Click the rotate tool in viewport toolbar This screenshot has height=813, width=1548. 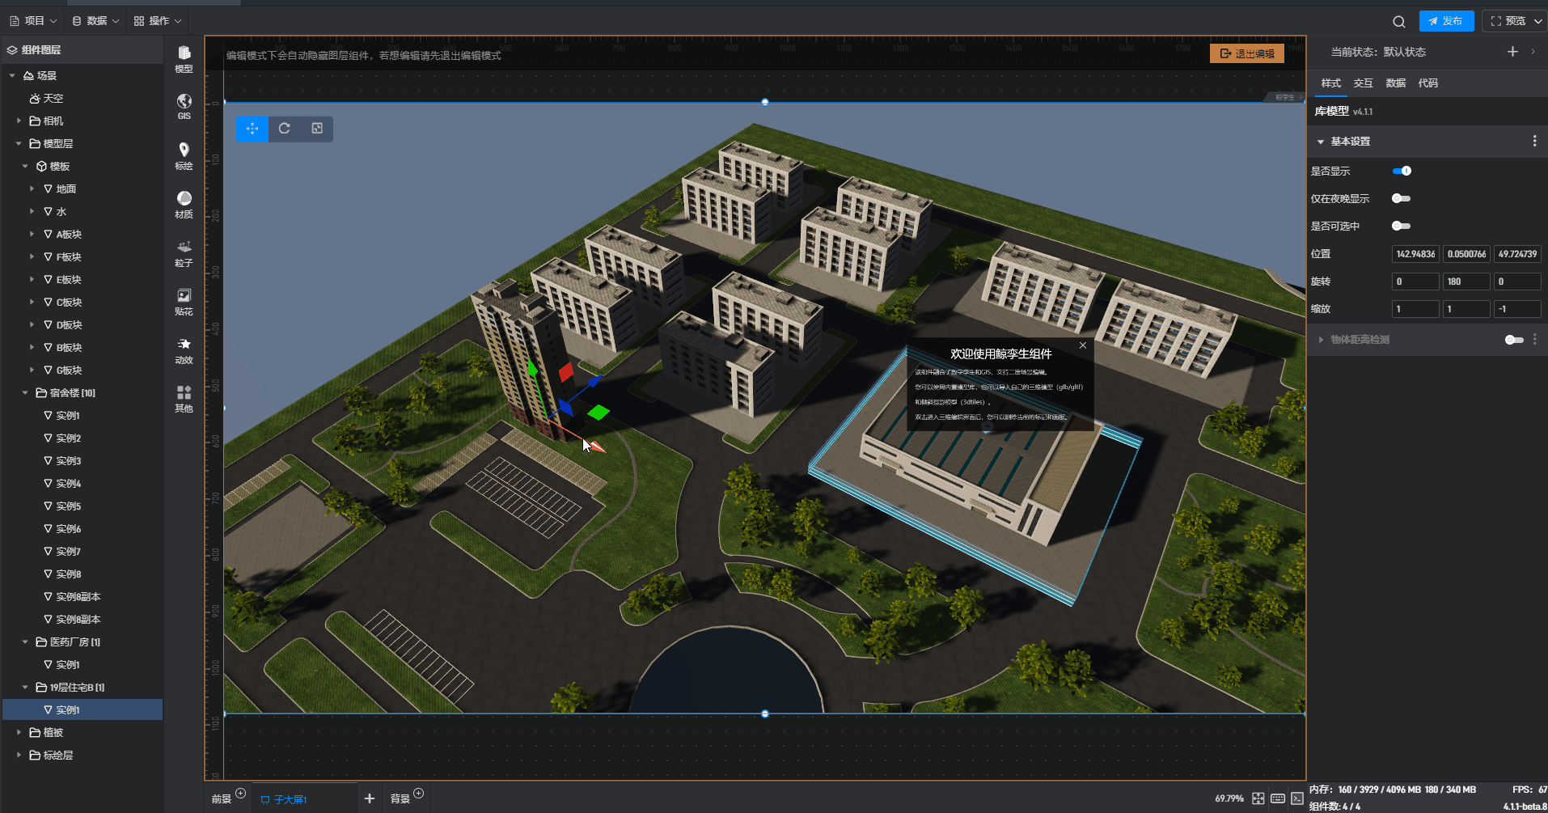285,129
